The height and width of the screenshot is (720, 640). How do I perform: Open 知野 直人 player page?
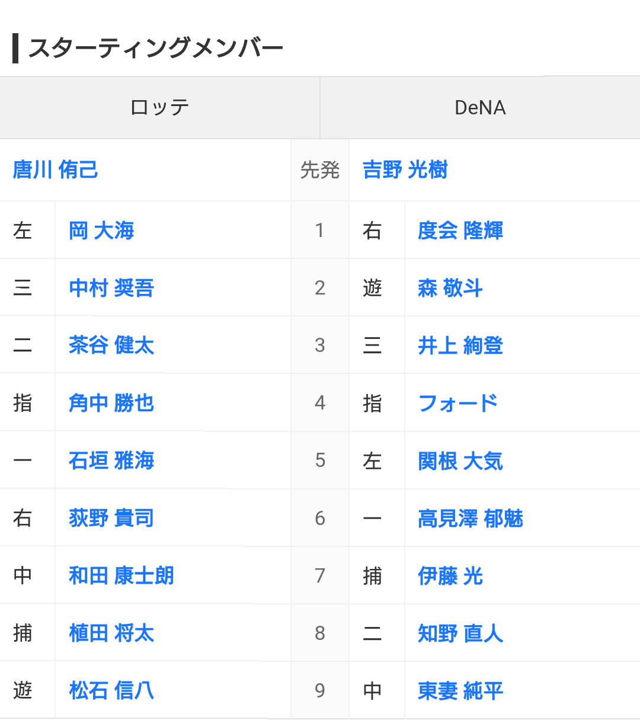pyautogui.click(x=460, y=633)
